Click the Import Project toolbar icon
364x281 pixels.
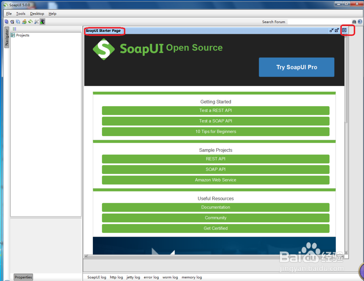point(12,21)
